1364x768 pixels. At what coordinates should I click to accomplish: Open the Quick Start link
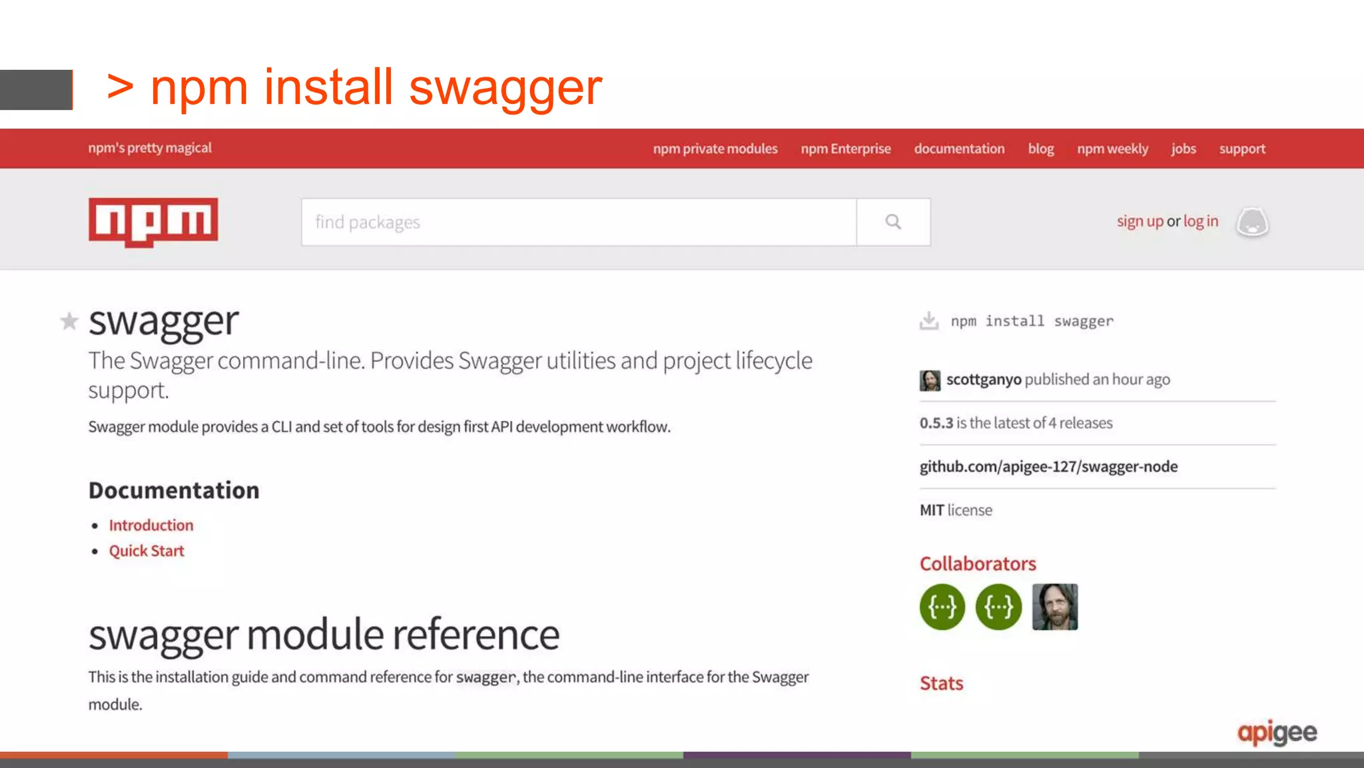(x=147, y=551)
